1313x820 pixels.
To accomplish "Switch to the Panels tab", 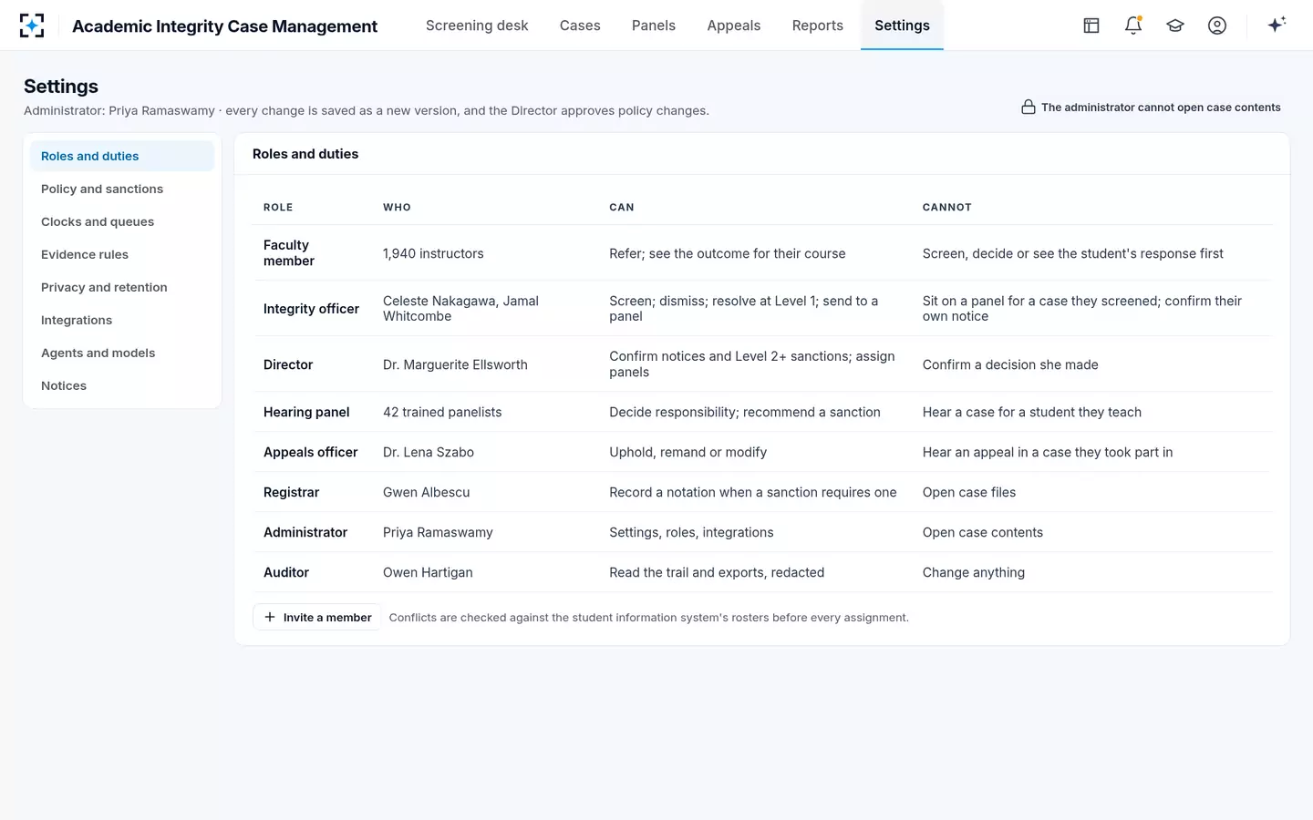I will pos(654,26).
